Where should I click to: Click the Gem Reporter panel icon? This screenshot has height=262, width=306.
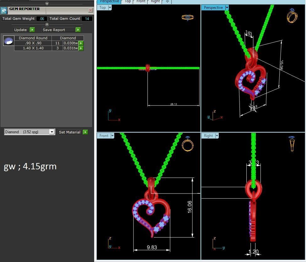(x=4, y=10)
